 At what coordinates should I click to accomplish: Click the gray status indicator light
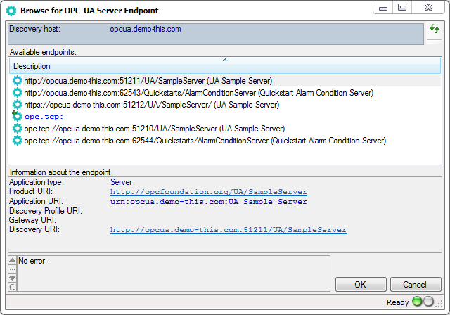pyautogui.click(x=429, y=302)
